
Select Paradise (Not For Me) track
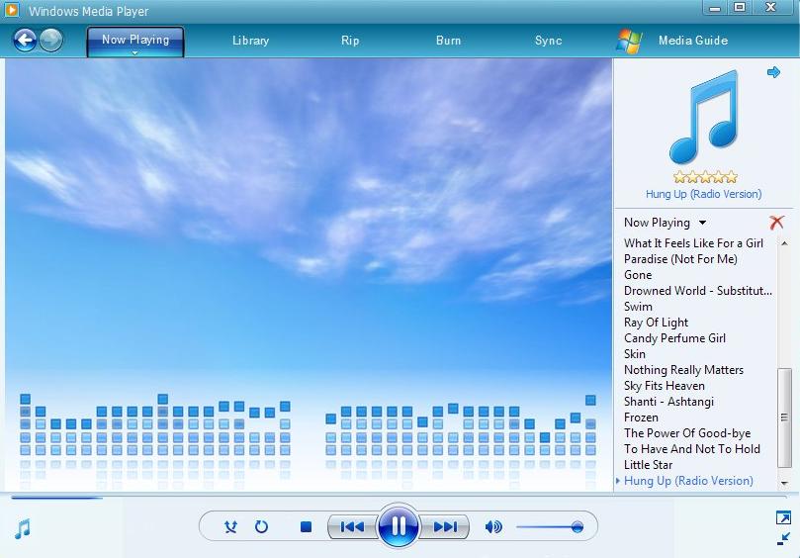tap(680, 259)
